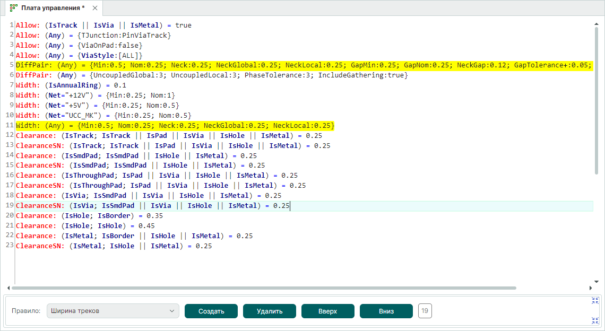This screenshot has width=605, height=331.
Task: Click the vertical scrollbar thumb of the editor
Action: click(x=597, y=101)
